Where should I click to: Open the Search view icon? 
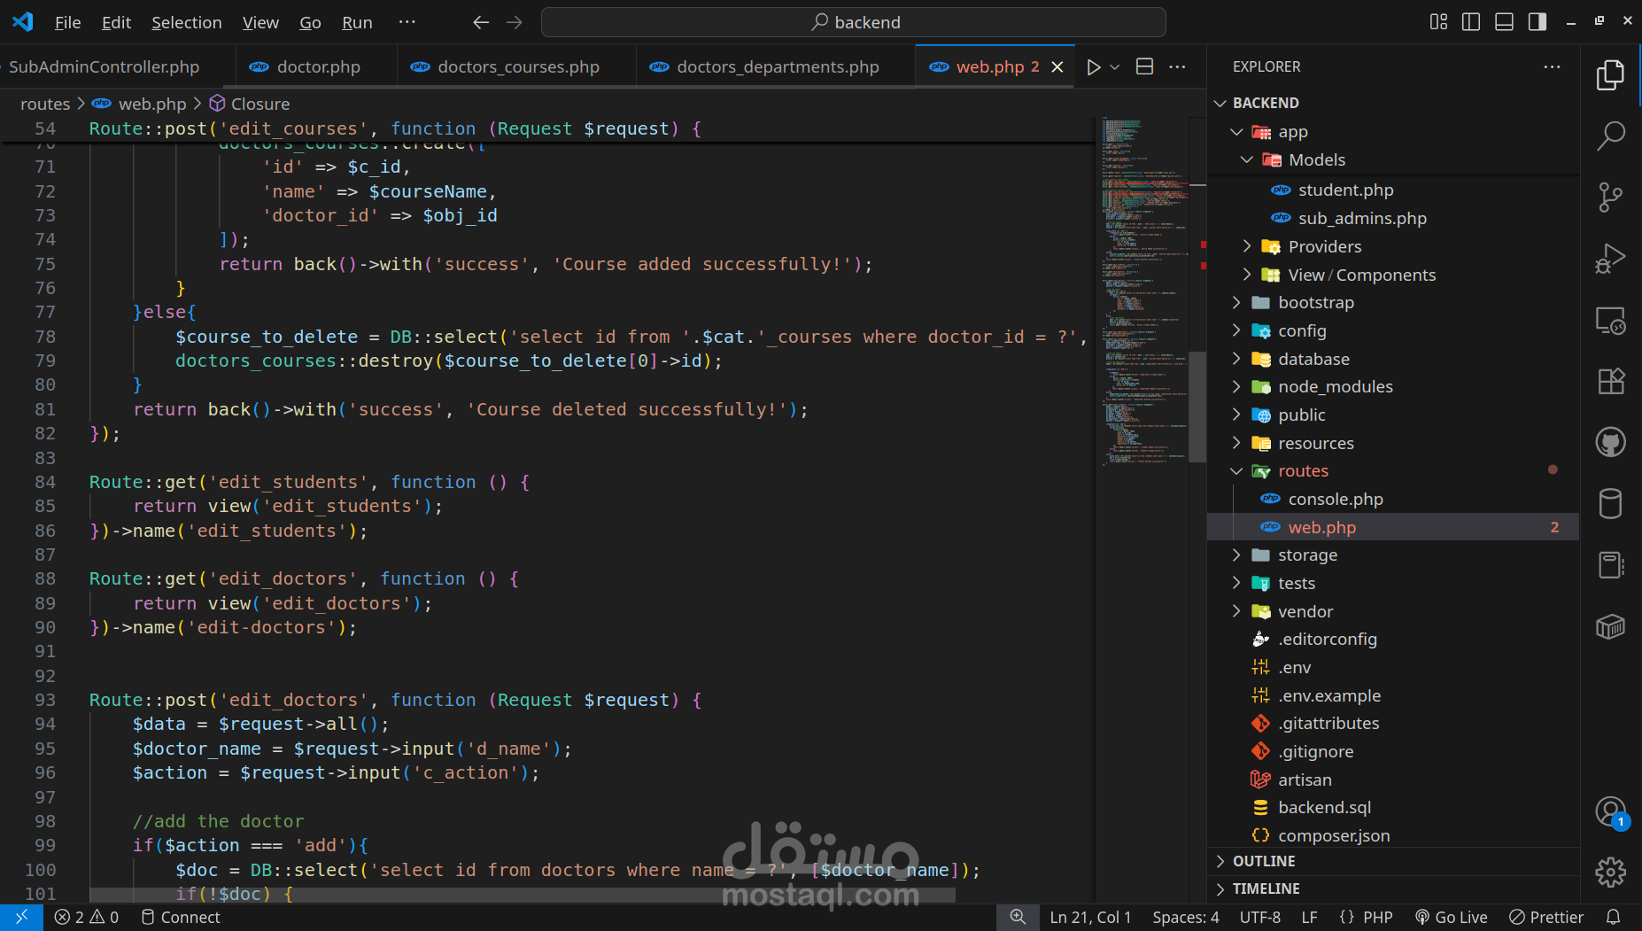click(x=1610, y=136)
